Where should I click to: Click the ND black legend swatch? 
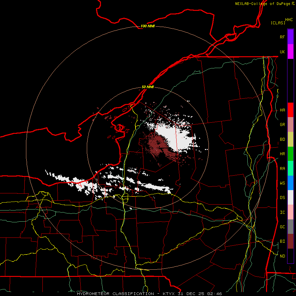click(290, 256)
